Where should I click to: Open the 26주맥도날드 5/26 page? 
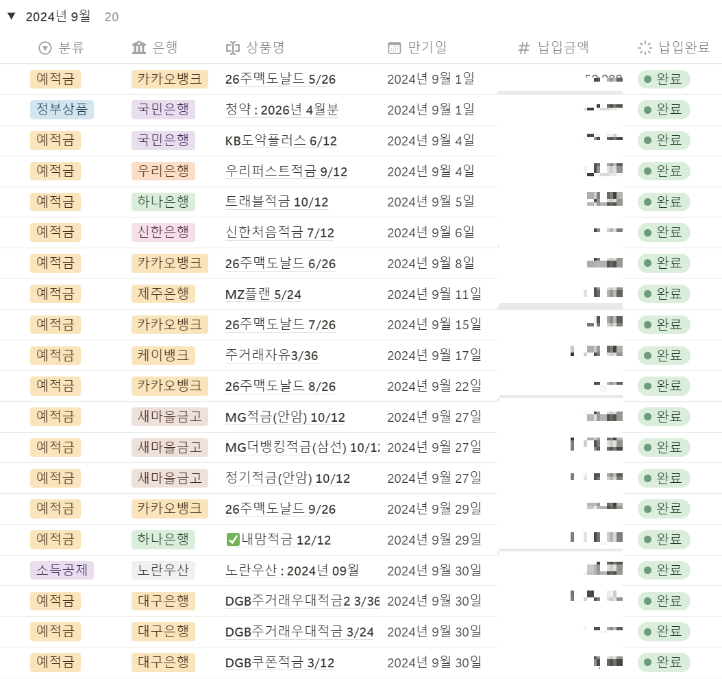pyautogui.click(x=280, y=80)
